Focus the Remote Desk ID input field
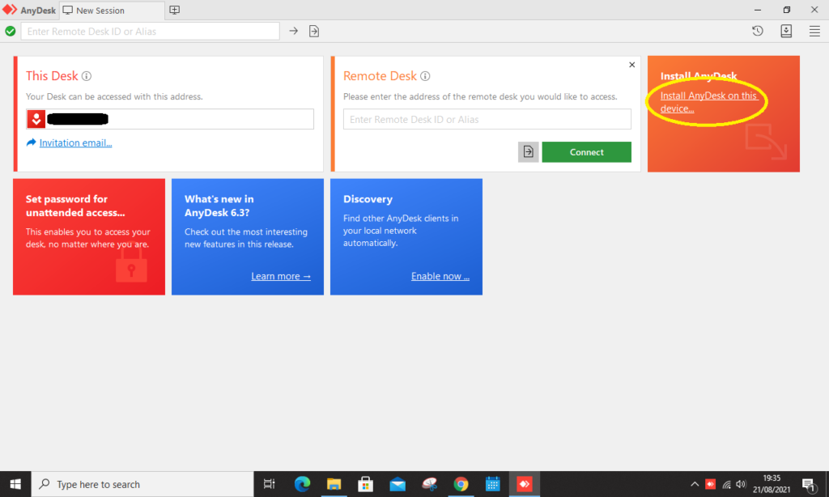Viewport: 829px width, 497px height. point(487,120)
